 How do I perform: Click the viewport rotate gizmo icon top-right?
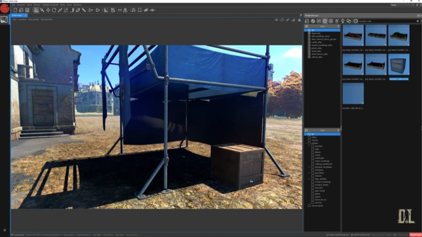(282, 20)
